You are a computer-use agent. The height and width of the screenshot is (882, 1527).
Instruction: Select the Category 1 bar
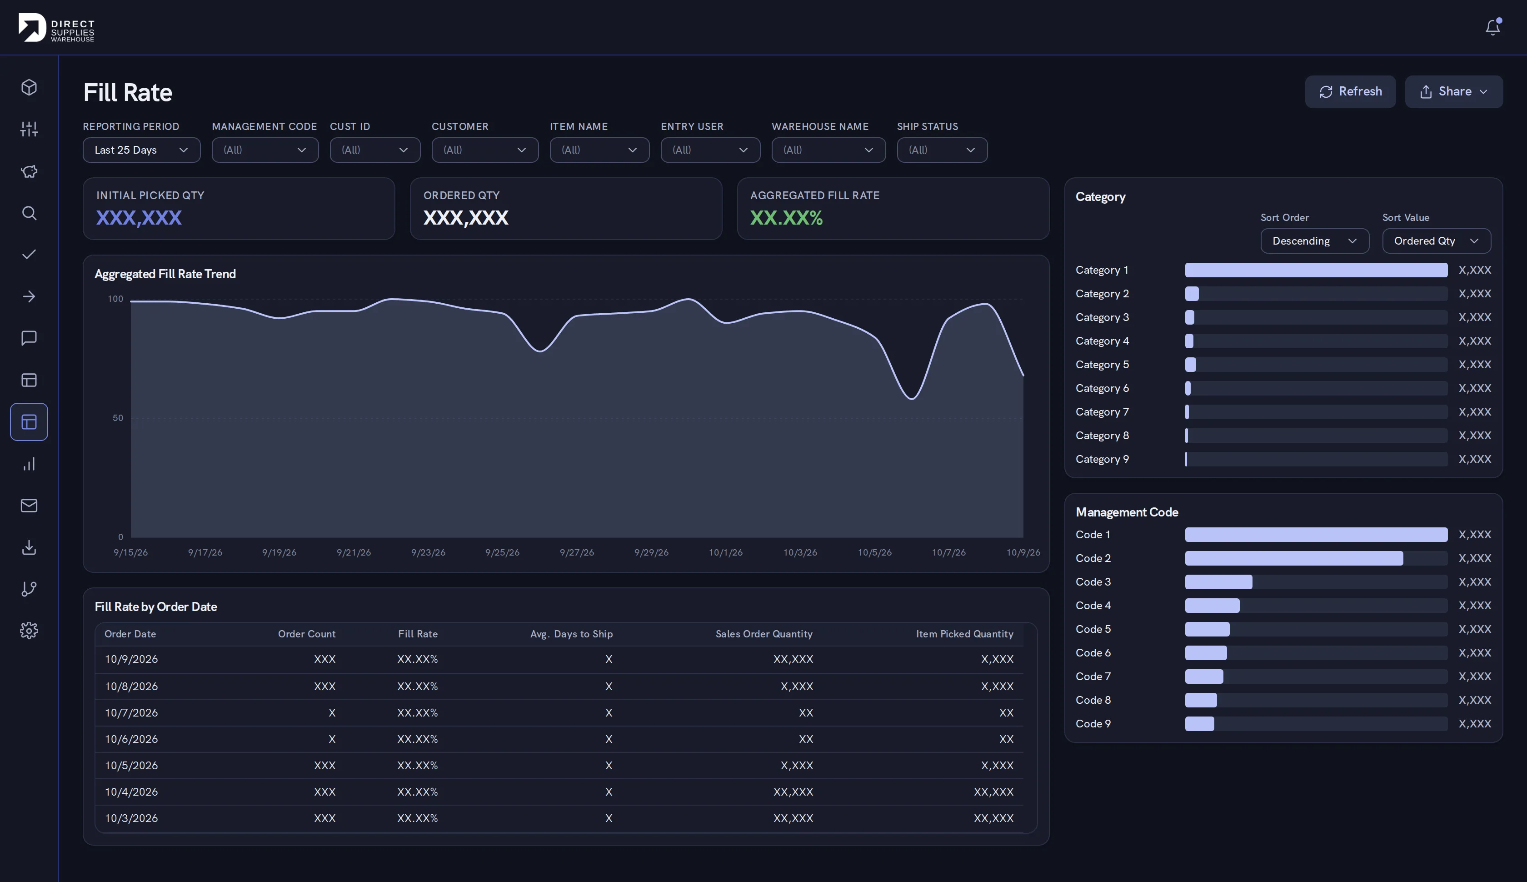(x=1316, y=270)
